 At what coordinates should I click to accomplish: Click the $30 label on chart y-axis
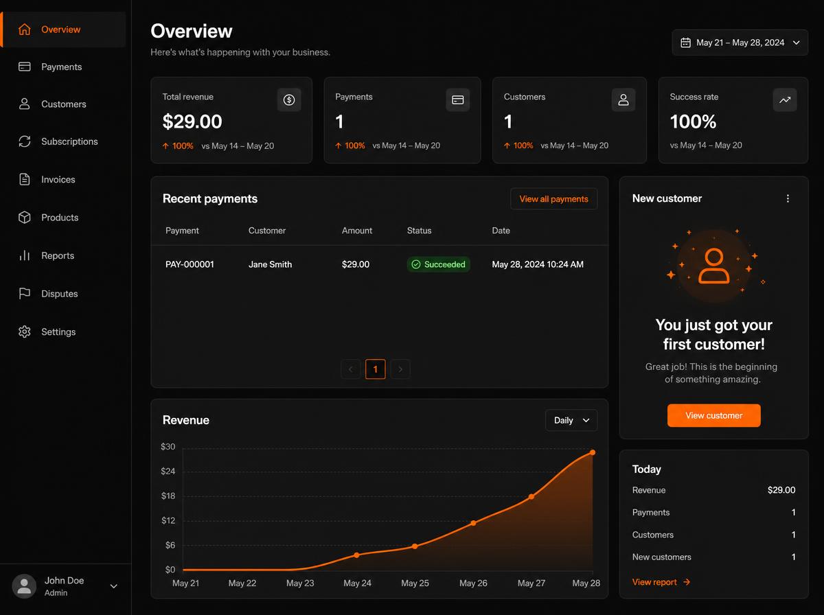tap(168, 447)
